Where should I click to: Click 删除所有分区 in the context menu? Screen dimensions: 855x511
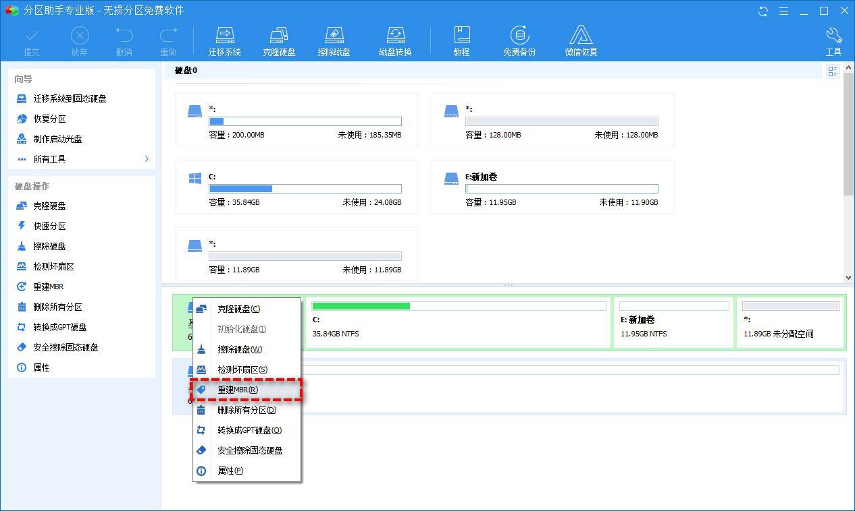pos(245,410)
